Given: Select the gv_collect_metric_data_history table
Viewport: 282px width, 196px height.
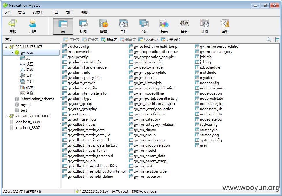Looking at the screenshot, I should [90, 145].
